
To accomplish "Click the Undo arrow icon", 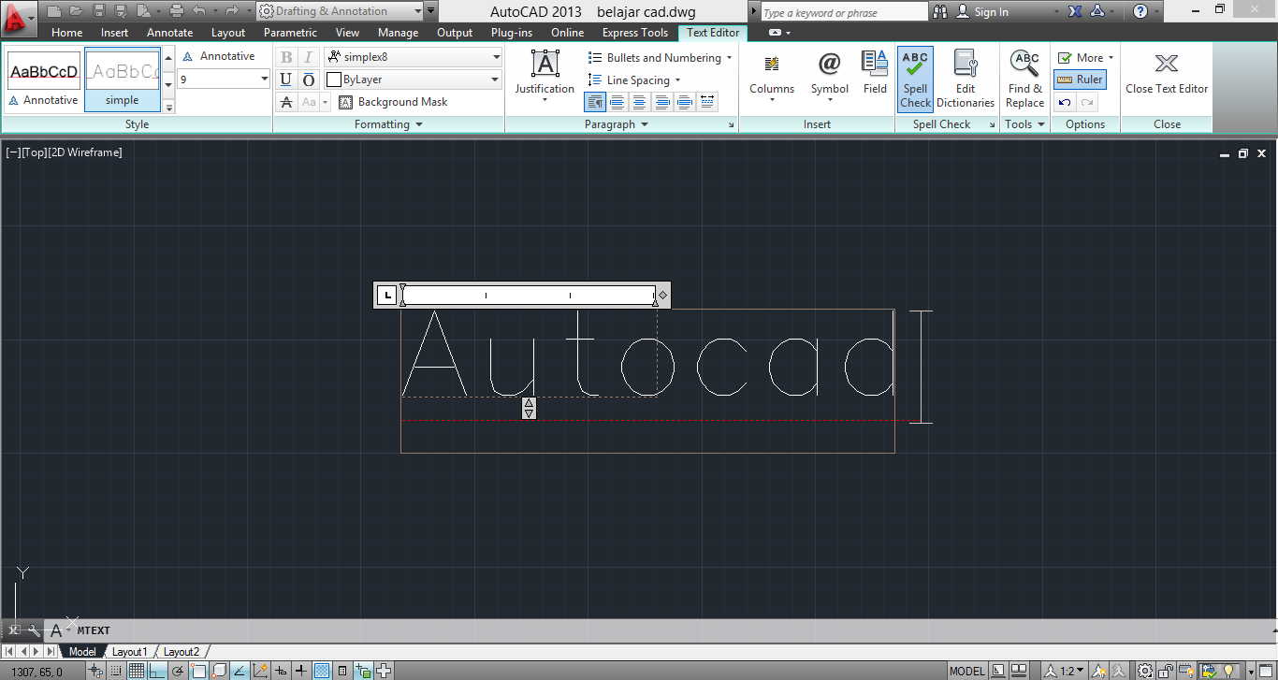I will (198, 11).
